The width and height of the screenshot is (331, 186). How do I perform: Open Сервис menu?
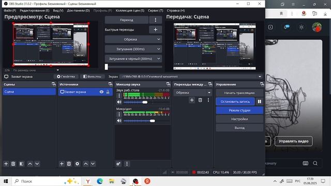(x=156, y=10)
